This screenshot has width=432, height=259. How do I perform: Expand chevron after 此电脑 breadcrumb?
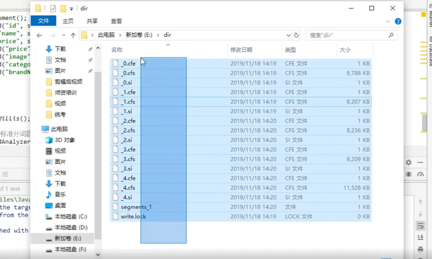coord(120,35)
